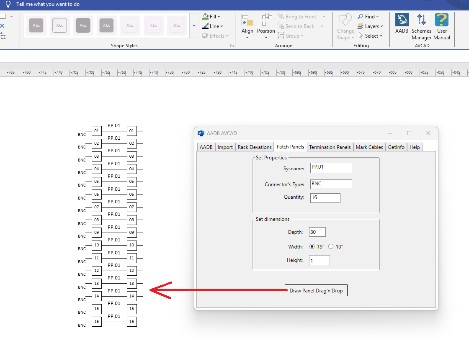
Task: Expand the Line dropdown
Action: click(x=212, y=26)
